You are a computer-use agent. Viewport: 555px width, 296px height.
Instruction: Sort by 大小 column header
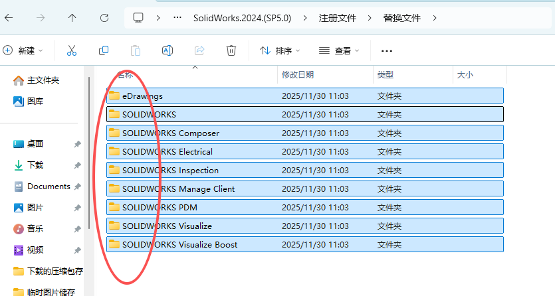click(x=465, y=74)
